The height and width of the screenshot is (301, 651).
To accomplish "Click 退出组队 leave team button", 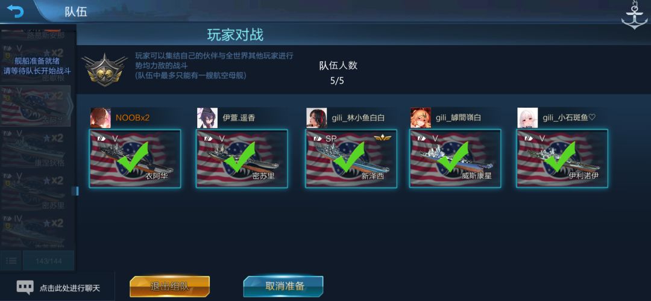I will click(x=169, y=287).
